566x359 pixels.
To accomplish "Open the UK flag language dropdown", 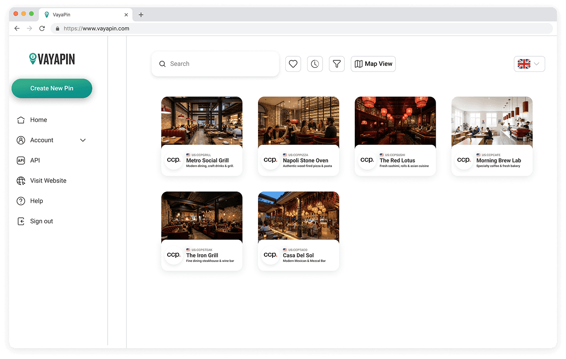I will [525, 64].
